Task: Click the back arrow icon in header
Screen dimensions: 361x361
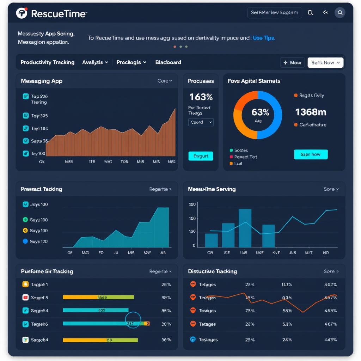Action: tap(325, 12)
